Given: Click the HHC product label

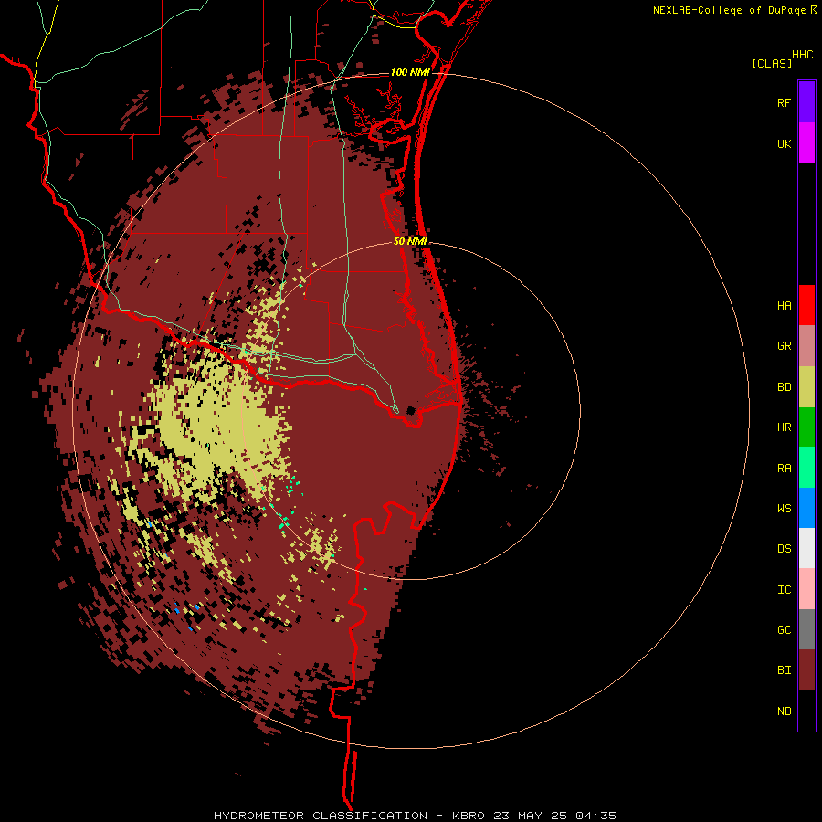Looking at the screenshot, I should tap(803, 55).
